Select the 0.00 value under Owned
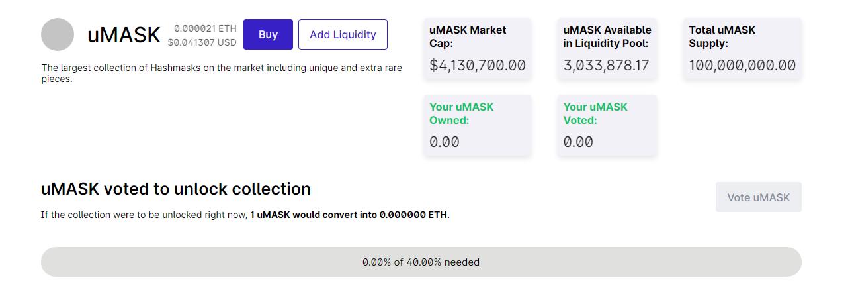Screen dimensions: 850x294 (x=444, y=142)
